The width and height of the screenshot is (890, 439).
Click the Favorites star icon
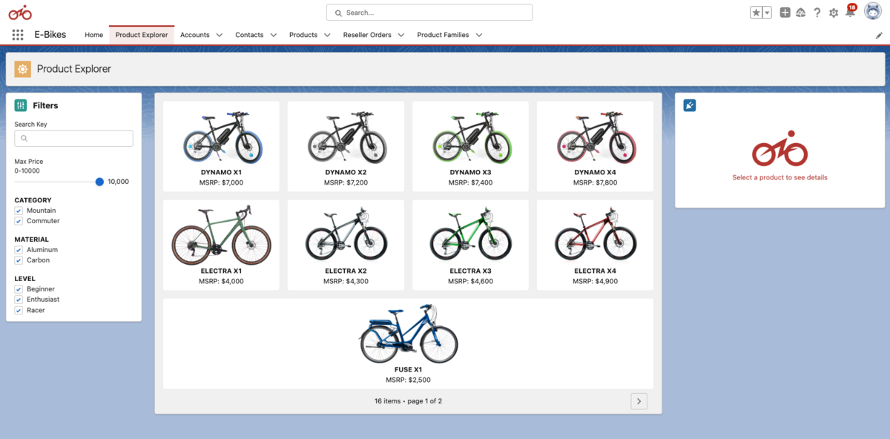coord(756,13)
